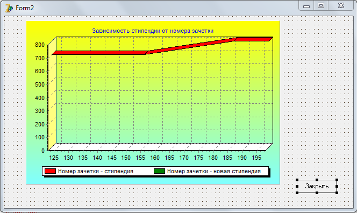357x213 pixels.
Task: Click the 300 label on vertical axis
Action: (x=40, y=111)
